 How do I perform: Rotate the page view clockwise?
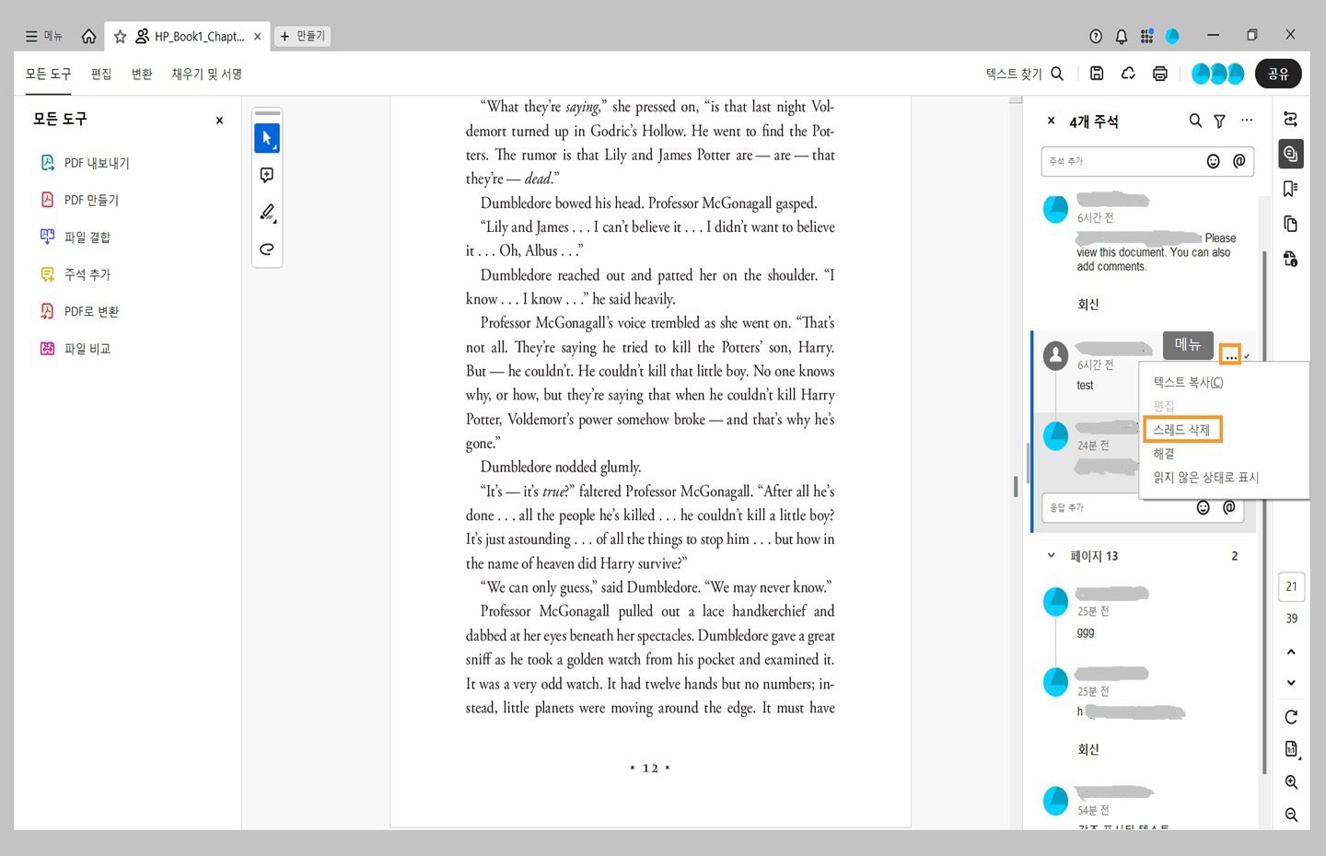click(x=1291, y=717)
